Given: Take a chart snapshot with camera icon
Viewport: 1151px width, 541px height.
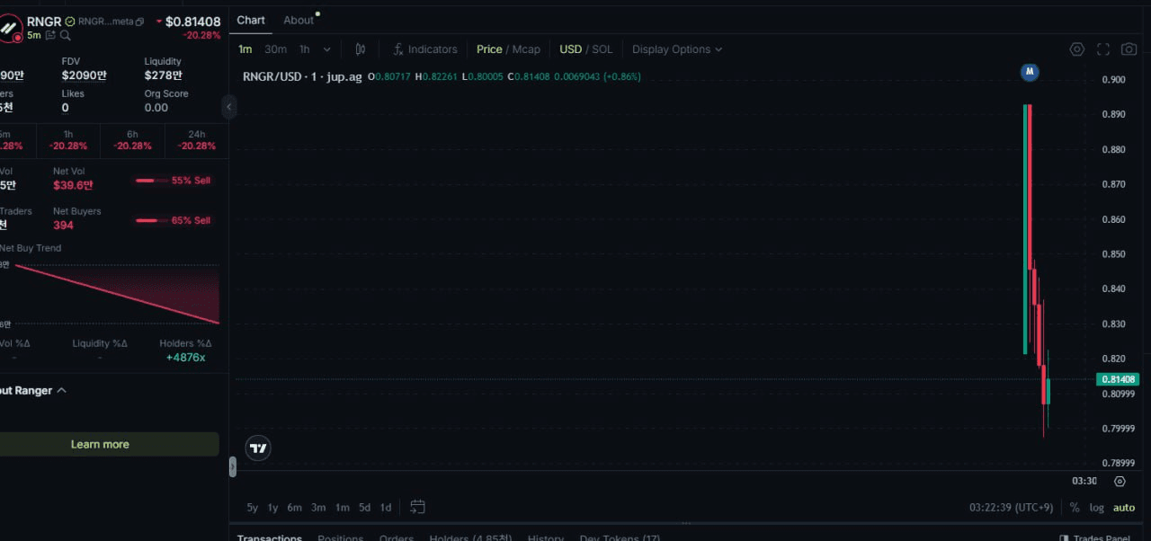Looking at the screenshot, I should click(1129, 49).
